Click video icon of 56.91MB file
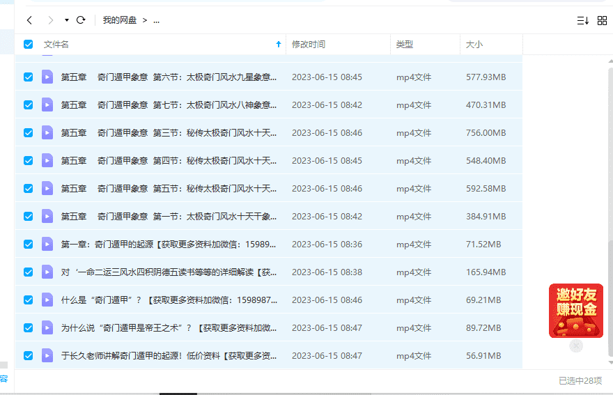 pos(47,355)
